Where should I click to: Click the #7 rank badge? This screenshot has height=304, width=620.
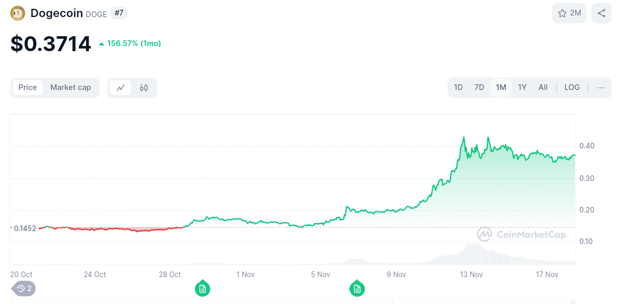coord(119,13)
